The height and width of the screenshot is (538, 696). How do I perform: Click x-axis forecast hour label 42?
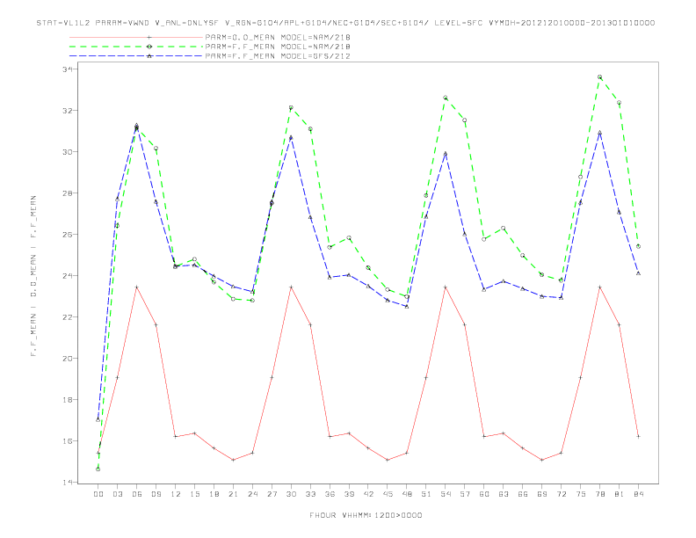tap(368, 494)
